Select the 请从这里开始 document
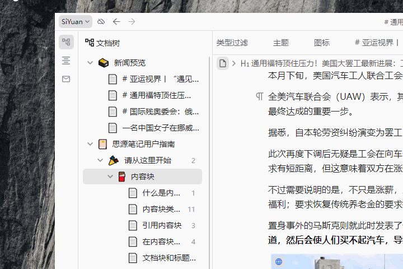The width and height of the screenshot is (403, 269). 148,160
